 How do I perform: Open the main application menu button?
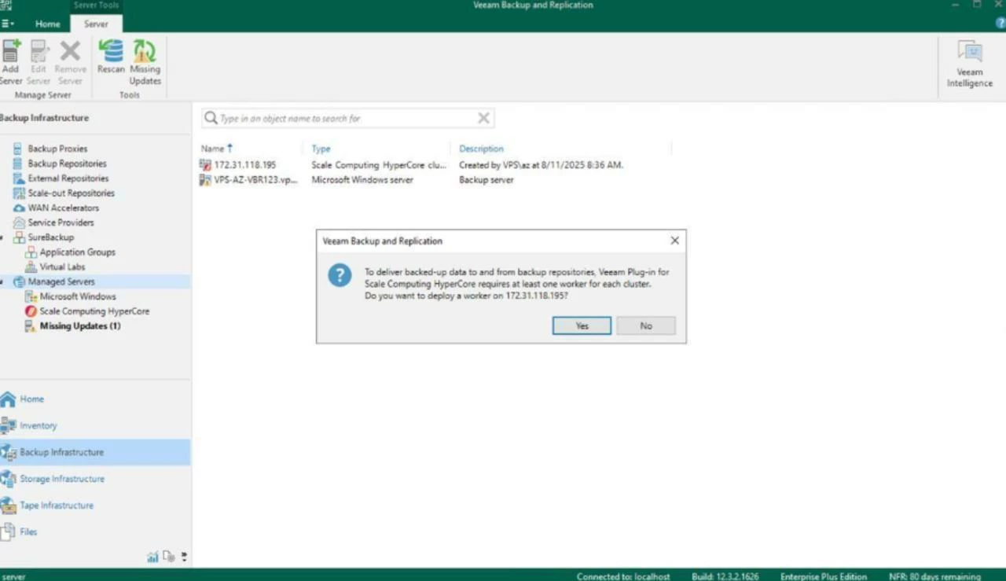tap(8, 24)
